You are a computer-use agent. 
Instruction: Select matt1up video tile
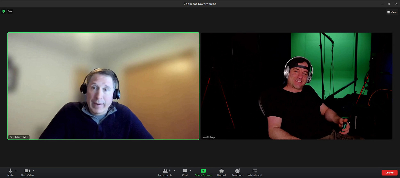(x=297, y=86)
